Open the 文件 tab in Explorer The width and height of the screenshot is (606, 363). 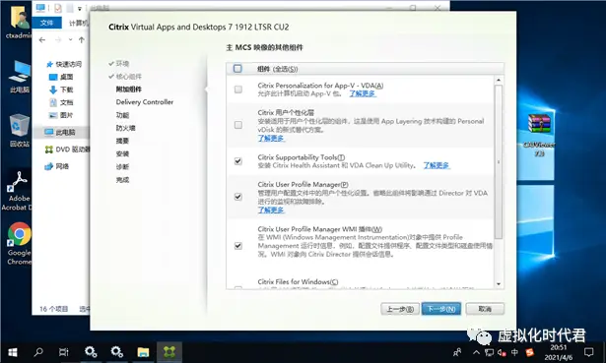pos(46,23)
